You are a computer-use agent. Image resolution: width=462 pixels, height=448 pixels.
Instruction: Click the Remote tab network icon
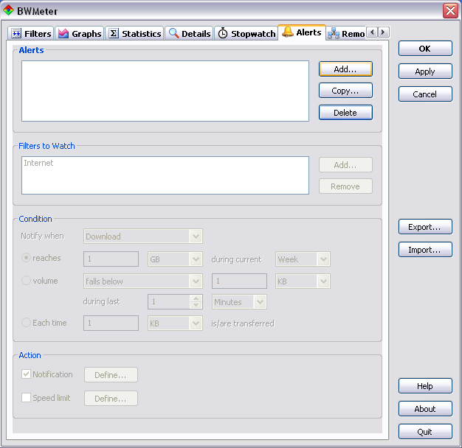[334, 34]
